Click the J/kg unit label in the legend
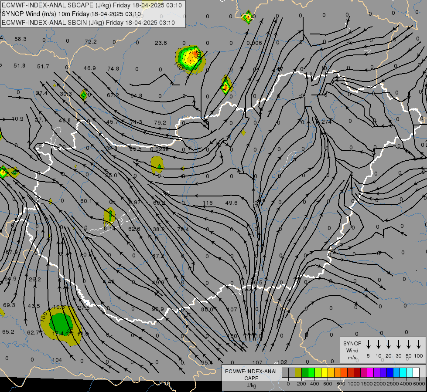The width and height of the screenshot is (427, 392). pos(251,385)
